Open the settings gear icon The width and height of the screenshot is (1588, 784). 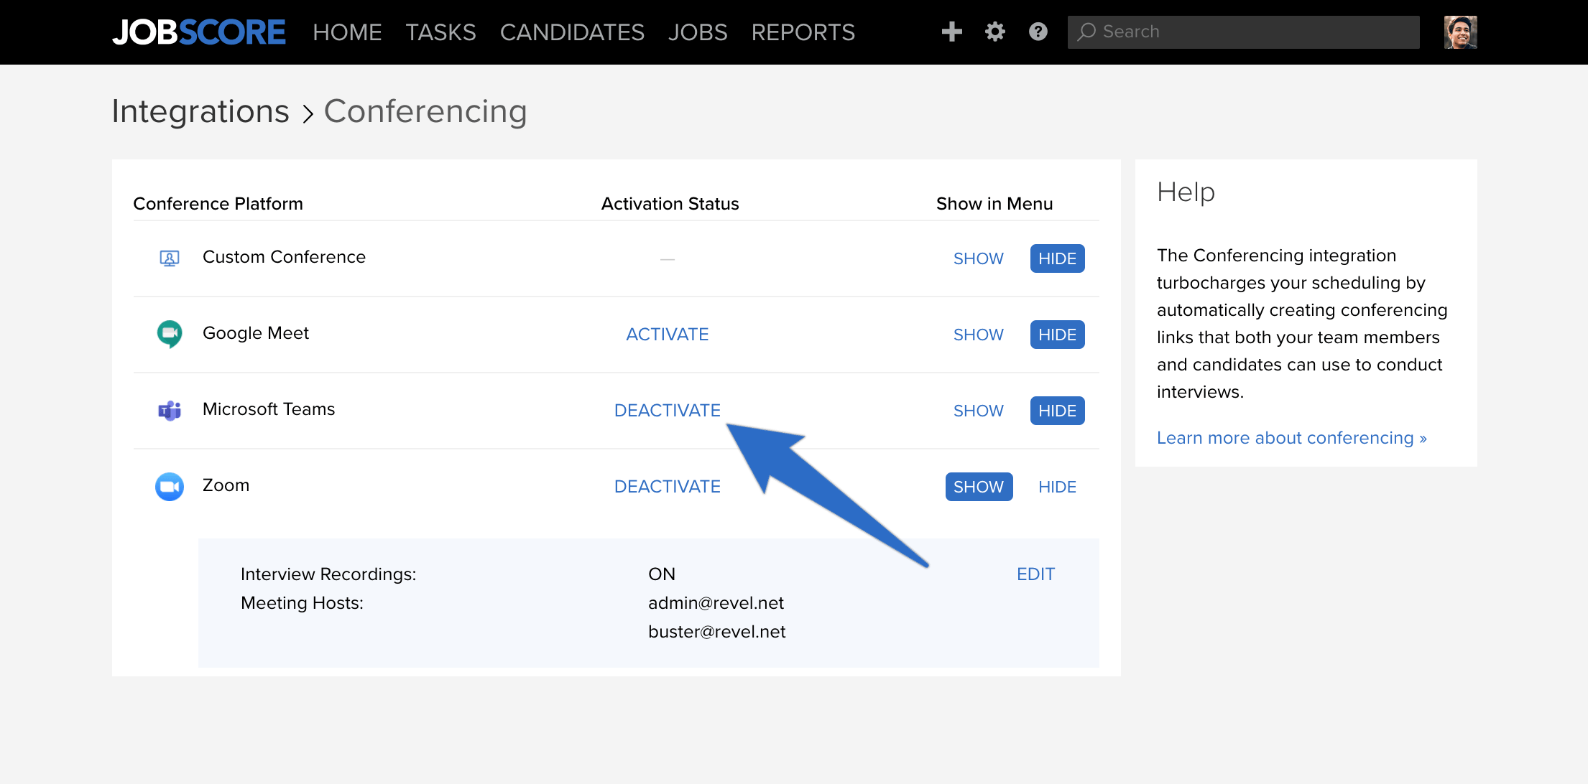tap(995, 32)
